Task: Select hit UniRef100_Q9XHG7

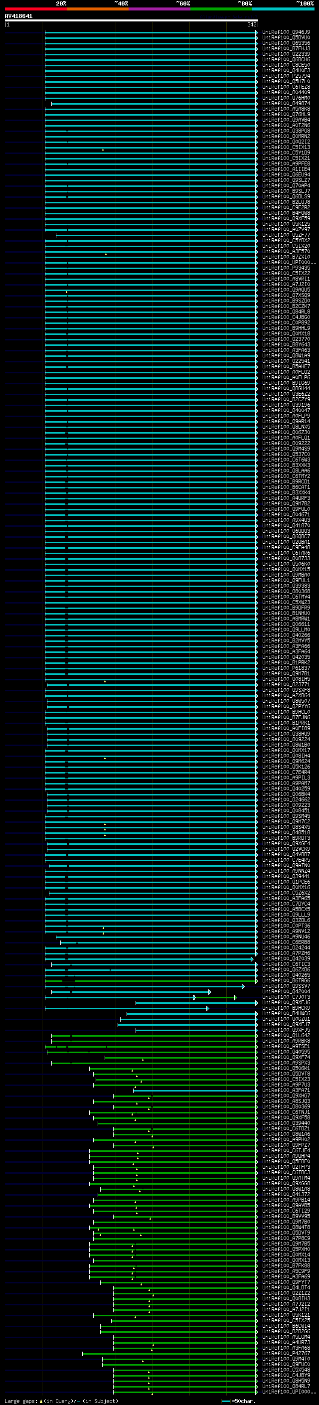Action: (x=286, y=1095)
